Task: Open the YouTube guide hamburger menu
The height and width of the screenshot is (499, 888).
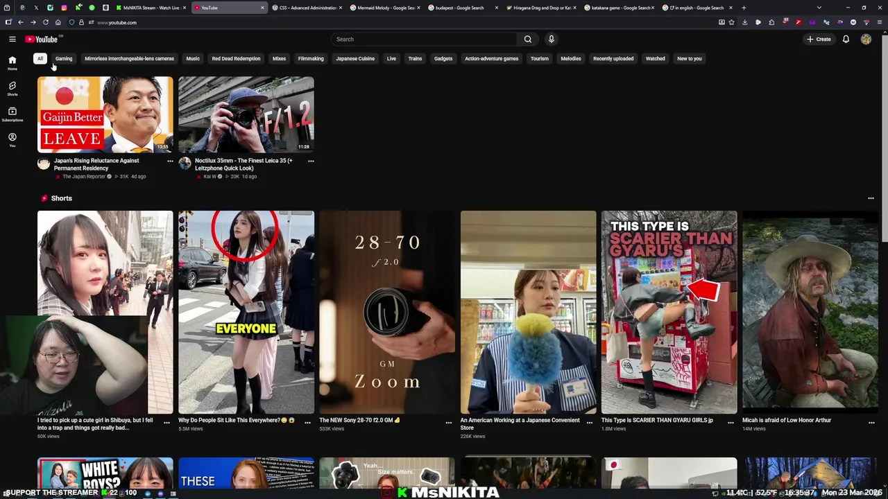Action: point(12,40)
